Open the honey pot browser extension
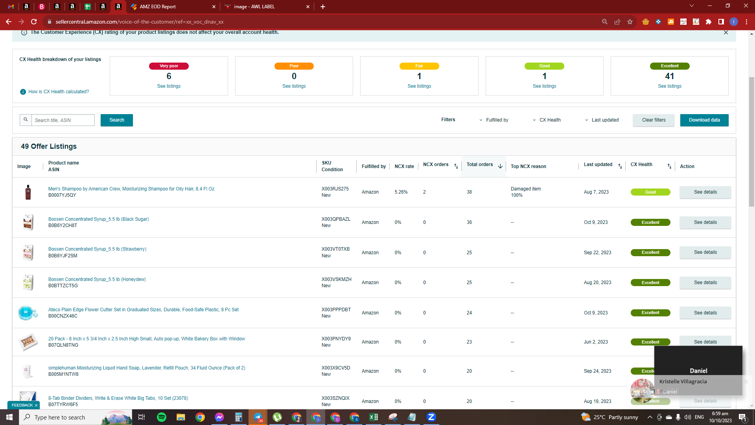This screenshot has height=425, width=755. 646,22
